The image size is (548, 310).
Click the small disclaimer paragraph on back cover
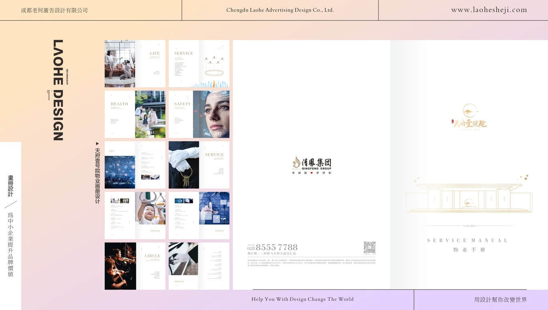(x=312, y=262)
